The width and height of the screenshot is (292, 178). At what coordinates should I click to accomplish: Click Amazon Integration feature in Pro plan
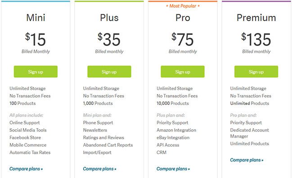[176, 130]
